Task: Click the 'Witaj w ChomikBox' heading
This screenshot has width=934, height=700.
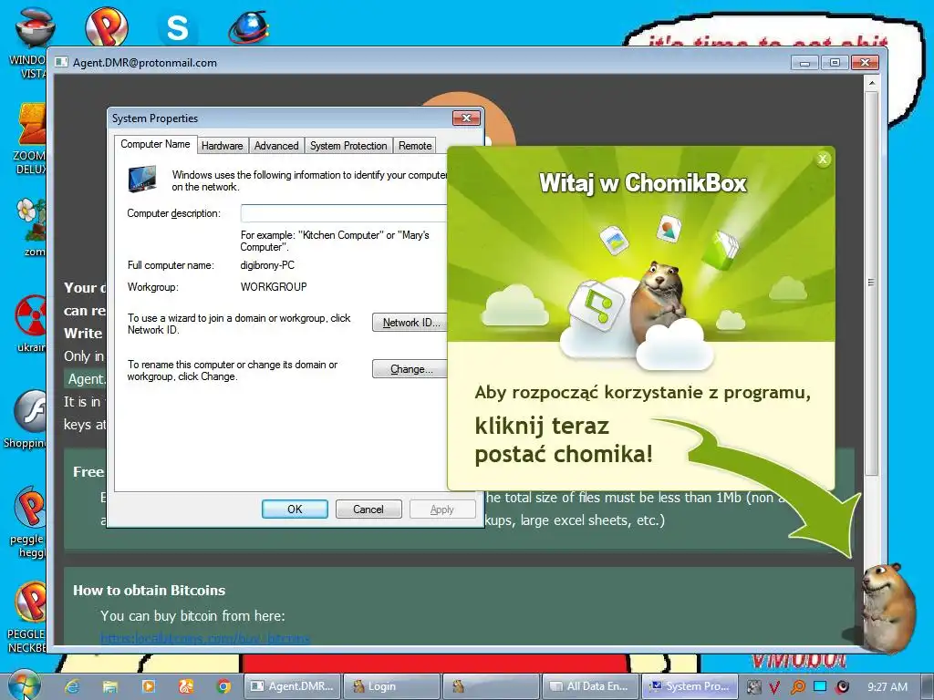Action: pyautogui.click(x=643, y=182)
